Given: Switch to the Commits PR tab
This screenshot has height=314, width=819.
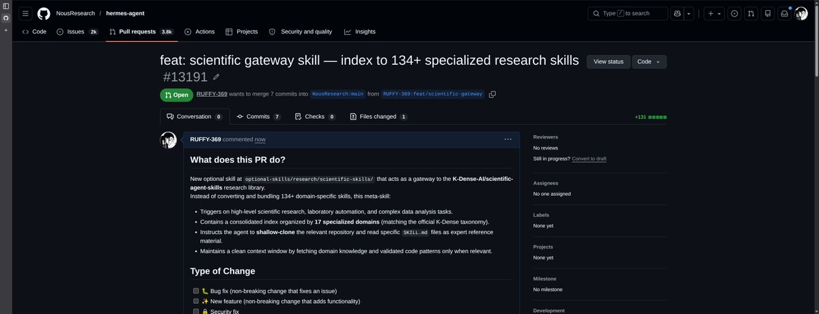Looking at the screenshot, I should pyautogui.click(x=258, y=117).
